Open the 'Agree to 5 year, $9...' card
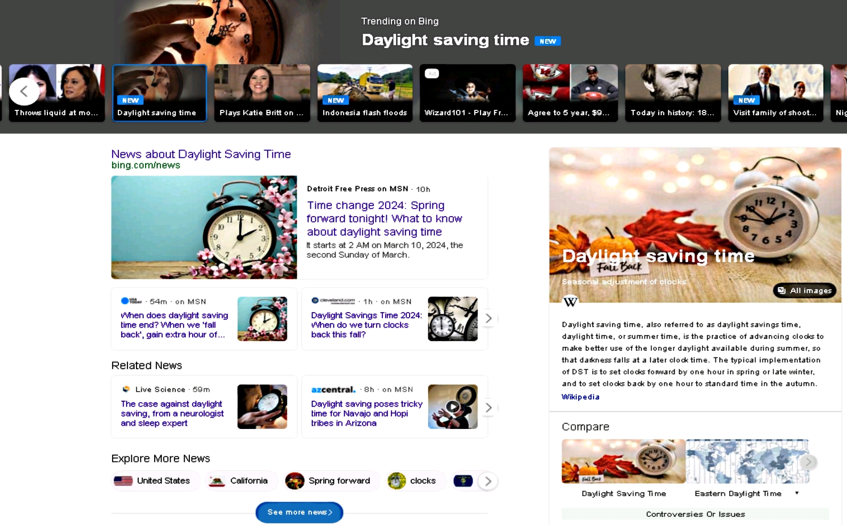This screenshot has width=847, height=525. point(570,93)
